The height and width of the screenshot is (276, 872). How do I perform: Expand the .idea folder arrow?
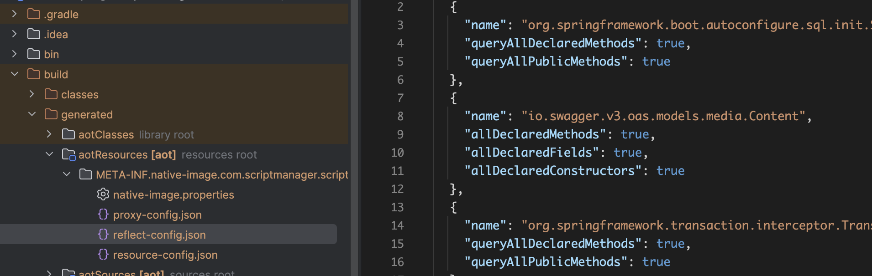click(14, 34)
